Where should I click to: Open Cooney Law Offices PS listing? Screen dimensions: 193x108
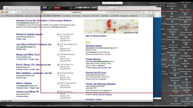pos(27,92)
